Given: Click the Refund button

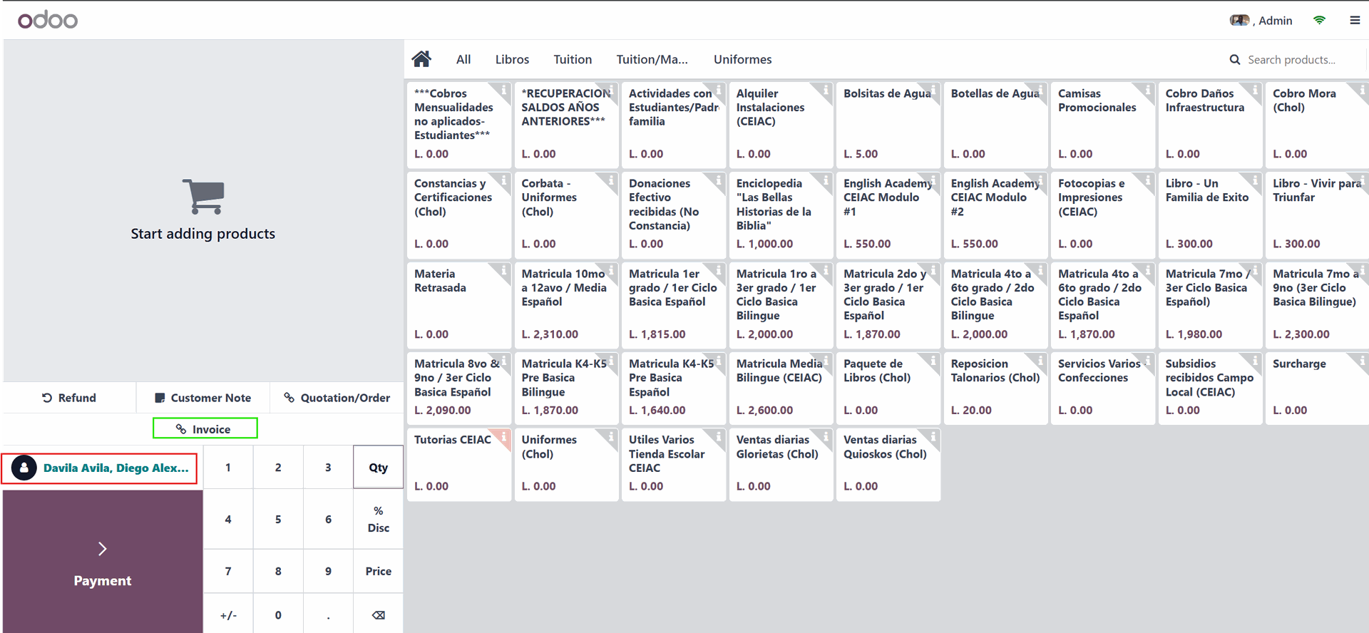Looking at the screenshot, I should 69,398.
